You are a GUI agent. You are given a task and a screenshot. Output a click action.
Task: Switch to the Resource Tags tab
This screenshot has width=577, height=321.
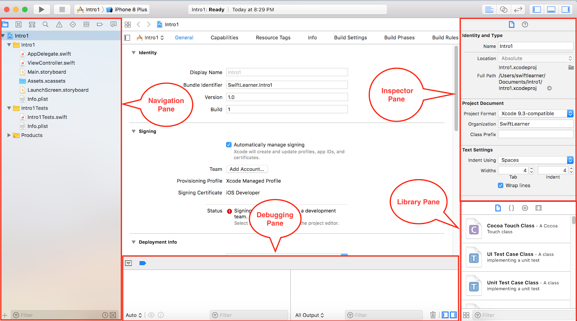click(273, 38)
